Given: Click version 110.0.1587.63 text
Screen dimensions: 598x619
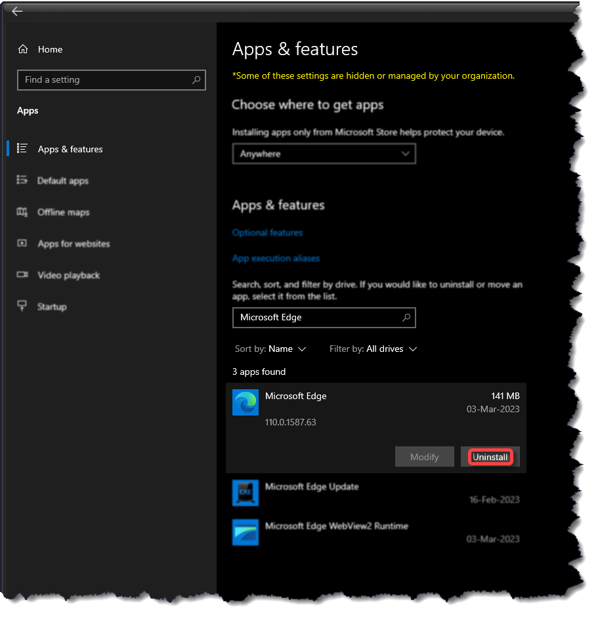Looking at the screenshot, I should tap(291, 423).
